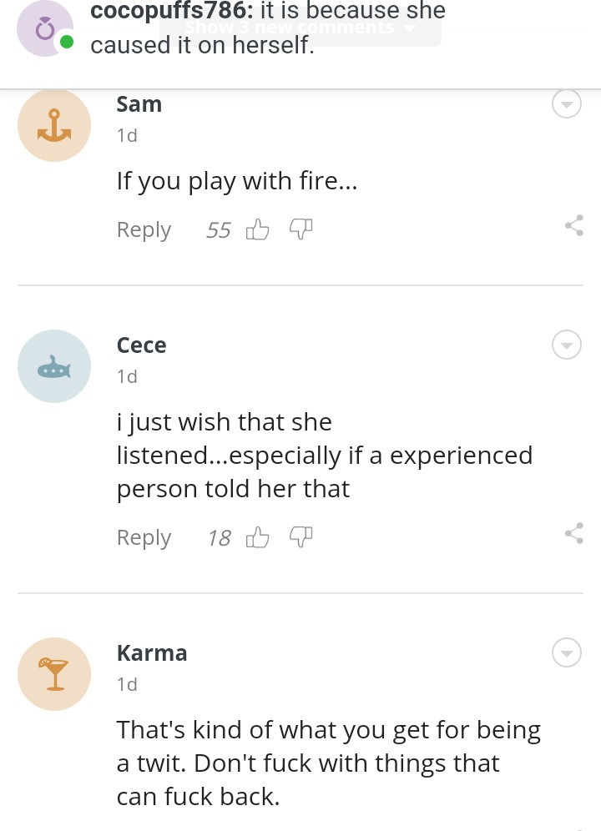Expand options menu for Cece's comment

click(567, 345)
